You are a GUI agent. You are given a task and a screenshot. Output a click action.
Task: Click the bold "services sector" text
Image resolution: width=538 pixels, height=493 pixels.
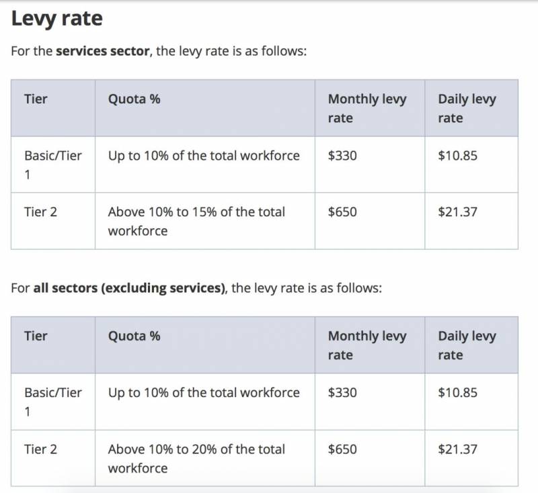(x=103, y=51)
